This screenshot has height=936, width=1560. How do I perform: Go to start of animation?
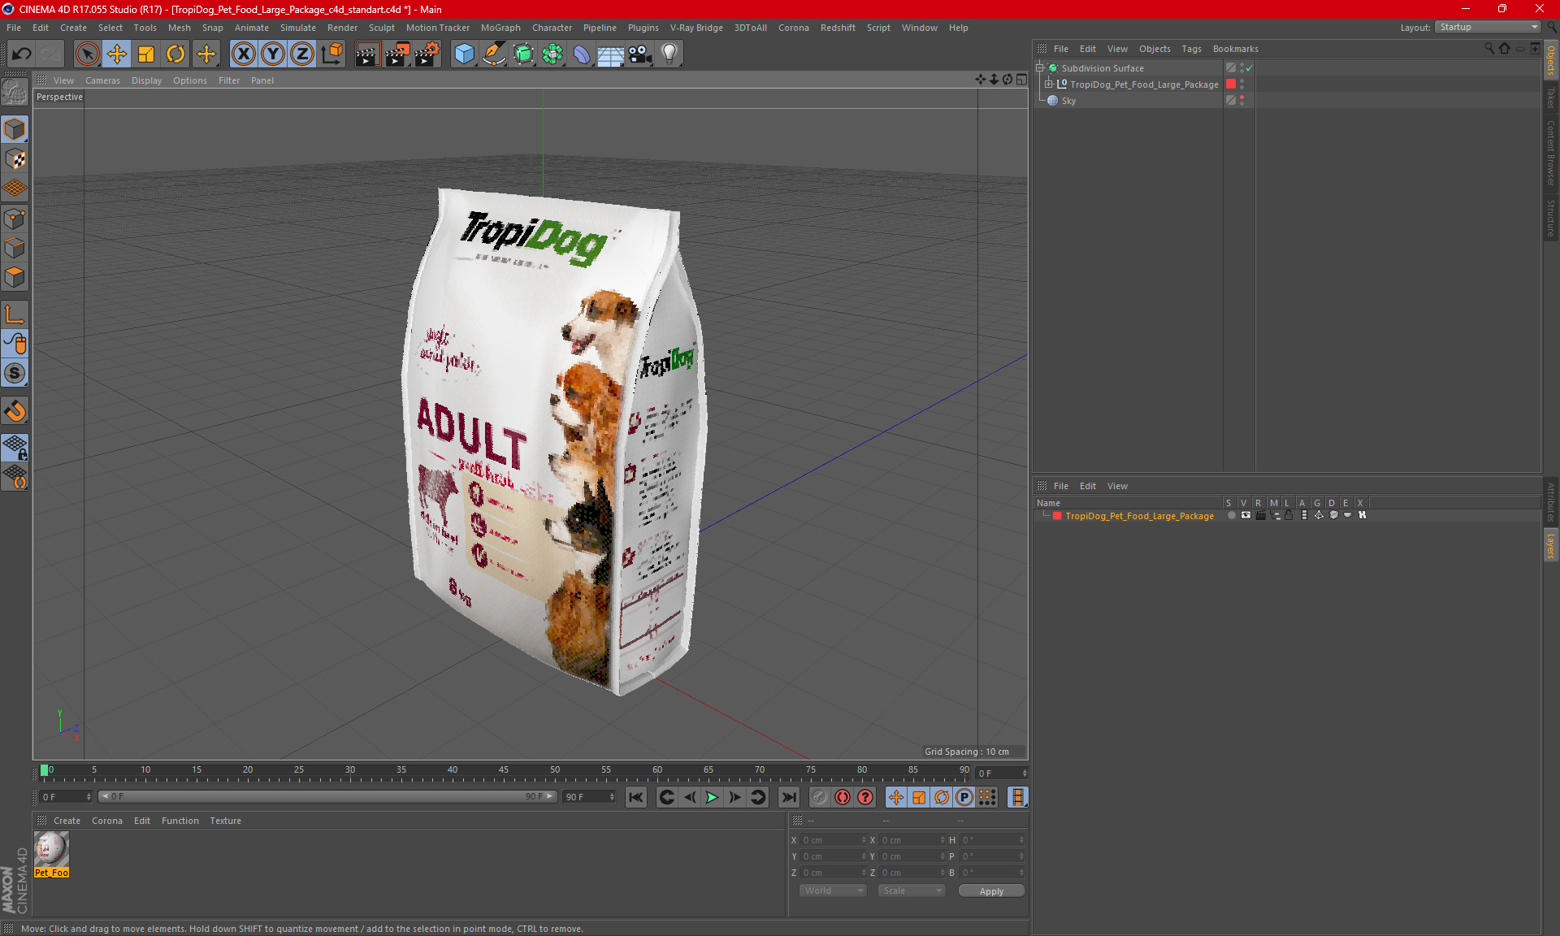point(636,797)
